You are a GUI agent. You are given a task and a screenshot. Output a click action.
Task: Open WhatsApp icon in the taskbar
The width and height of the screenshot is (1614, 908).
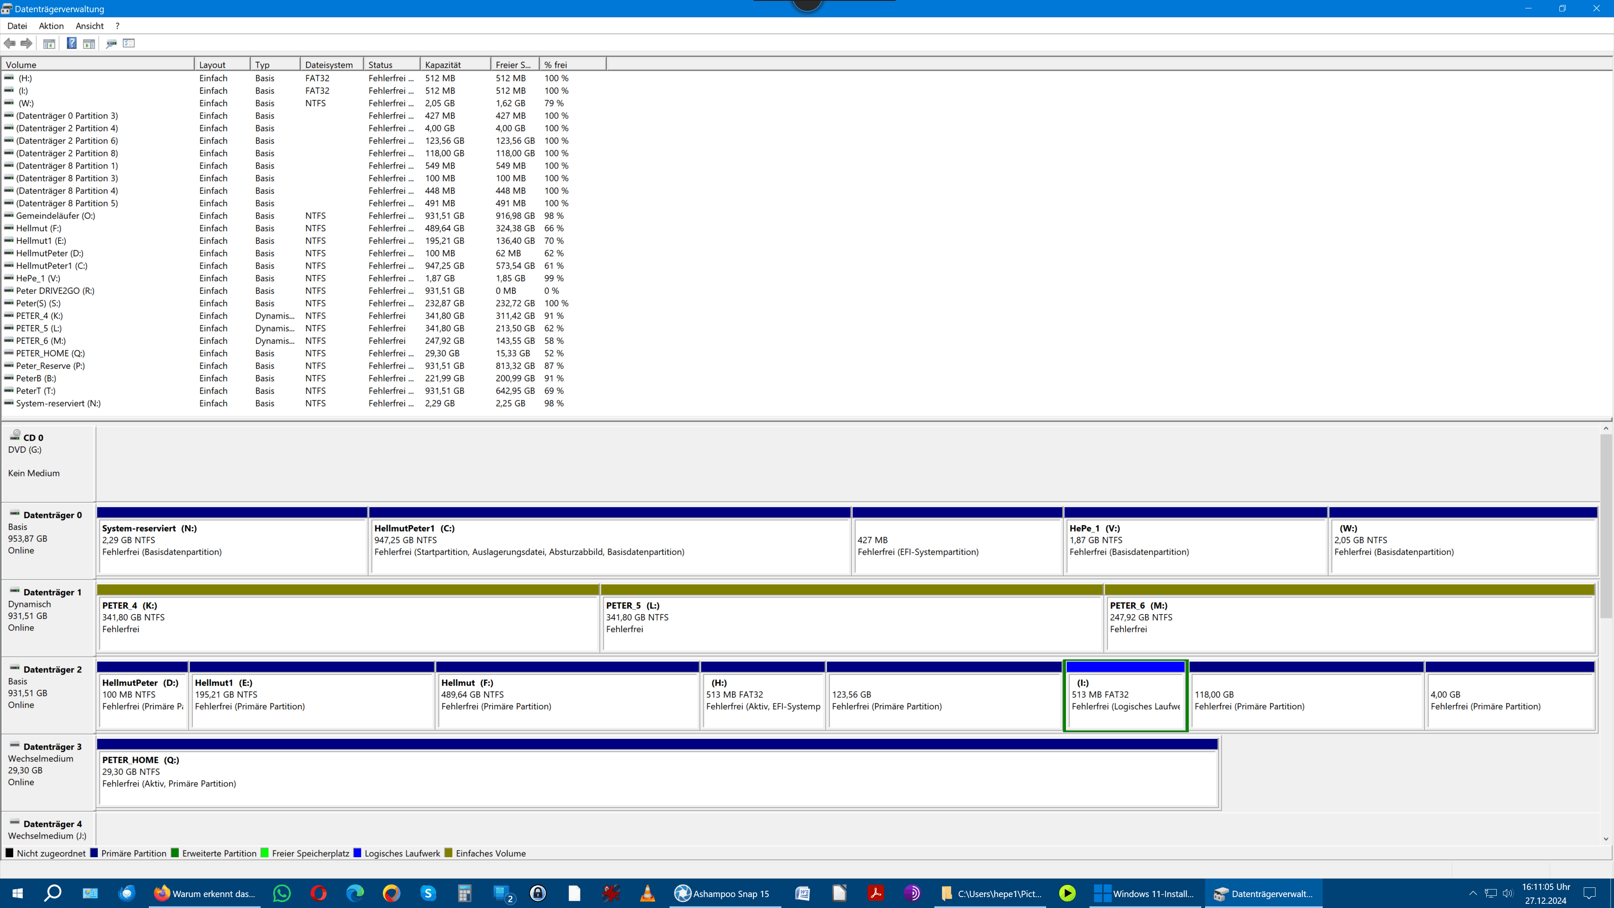[282, 894]
